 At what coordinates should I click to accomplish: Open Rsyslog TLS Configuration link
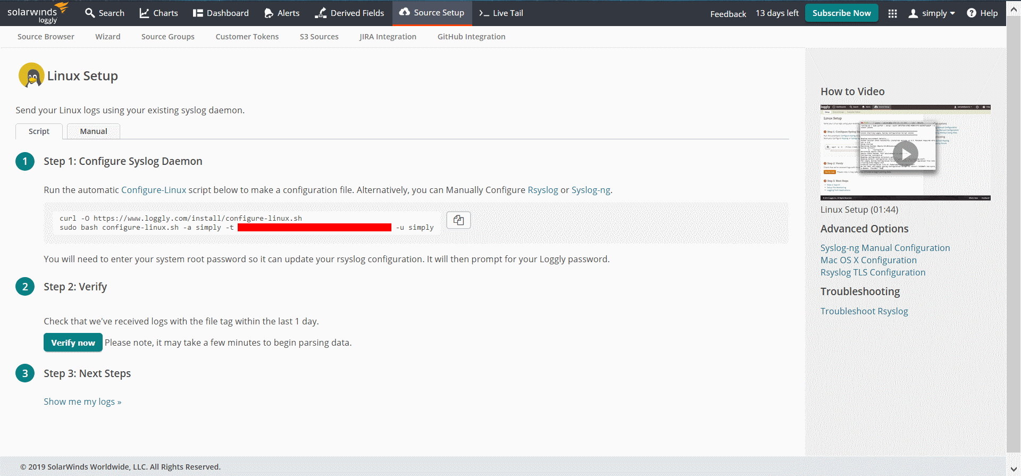click(x=873, y=272)
